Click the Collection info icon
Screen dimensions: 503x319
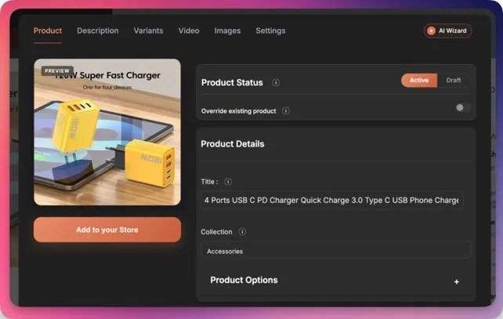[242, 232]
